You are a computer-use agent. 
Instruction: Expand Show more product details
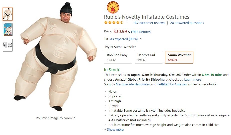114,130
